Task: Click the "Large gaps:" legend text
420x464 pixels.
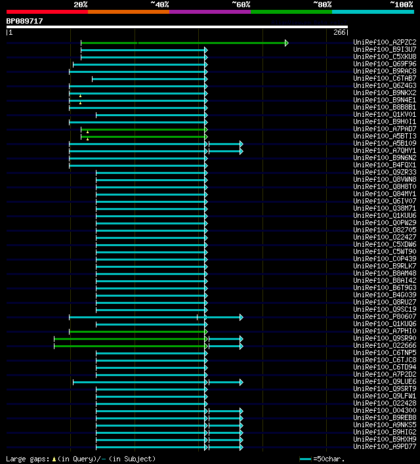Action: pyautogui.click(x=28, y=459)
